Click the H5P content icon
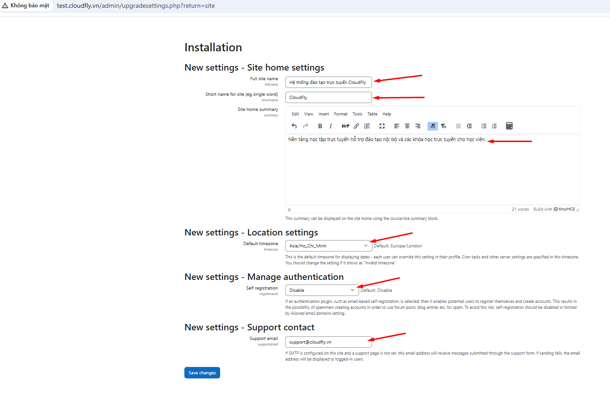This screenshot has width=610, height=394. 345,126
